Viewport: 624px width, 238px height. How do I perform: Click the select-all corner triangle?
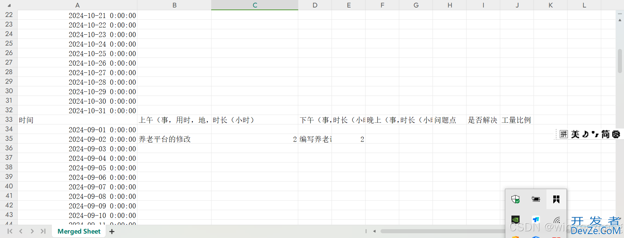9,5
